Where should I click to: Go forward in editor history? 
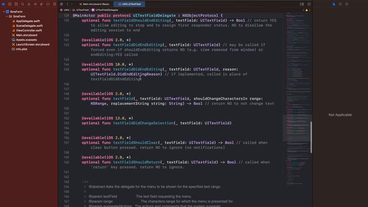pyautogui.click(x=72, y=4)
